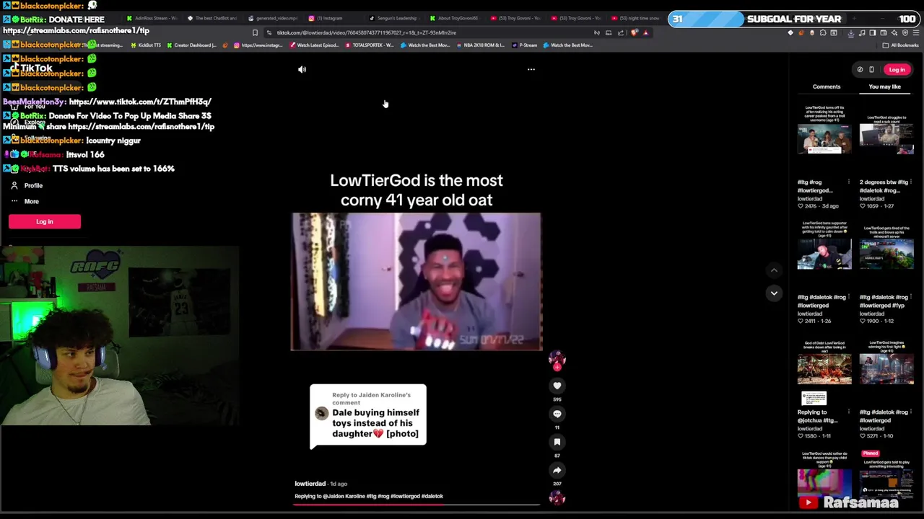The height and width of the screenshot is (519, 924).
Task: Click the Leo AI sparkle icon
Action: click(894, 32)
